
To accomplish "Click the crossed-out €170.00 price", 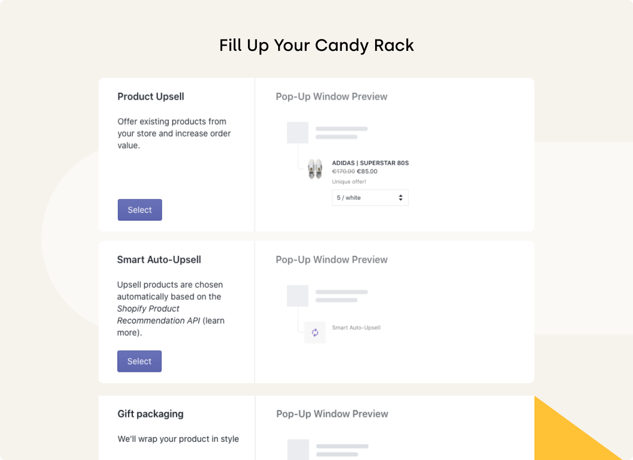I will tap(343, 171).
